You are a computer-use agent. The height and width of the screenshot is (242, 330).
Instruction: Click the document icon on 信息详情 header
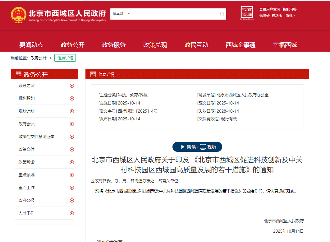(x=93, y=74)
